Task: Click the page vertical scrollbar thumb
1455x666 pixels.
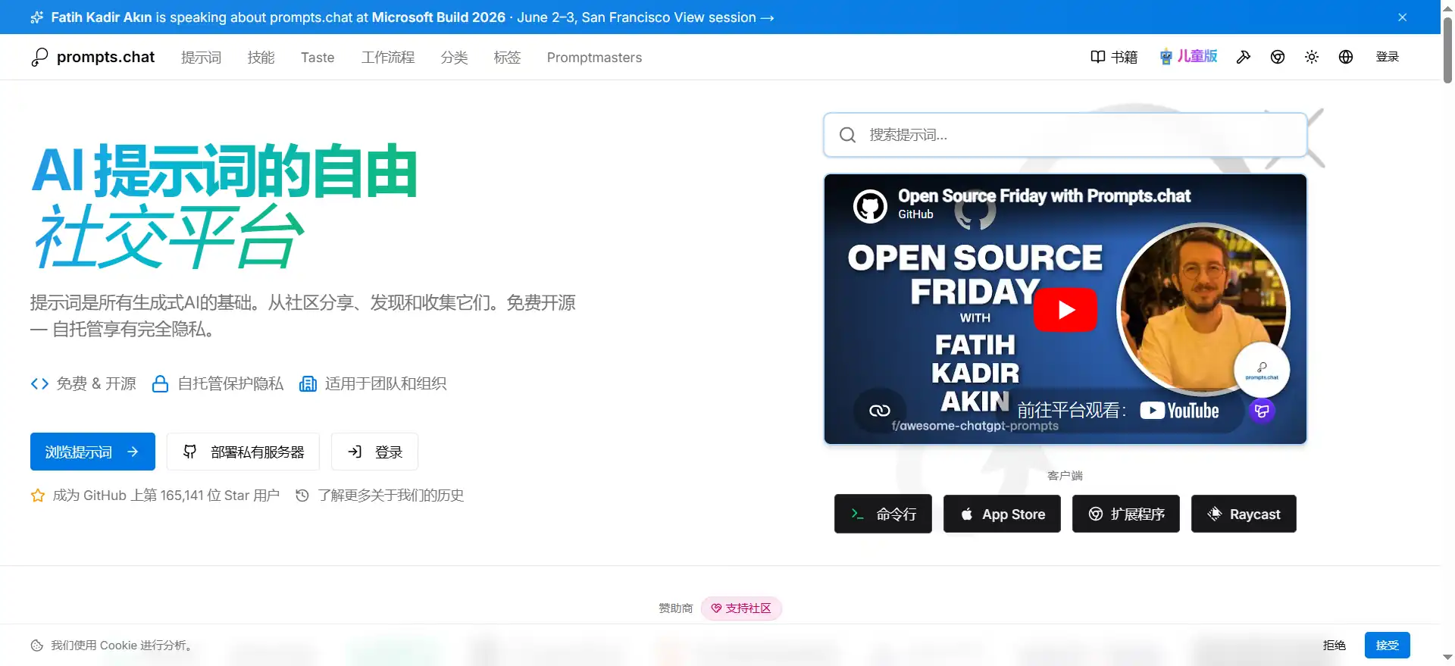Action: pos(1447,49)
